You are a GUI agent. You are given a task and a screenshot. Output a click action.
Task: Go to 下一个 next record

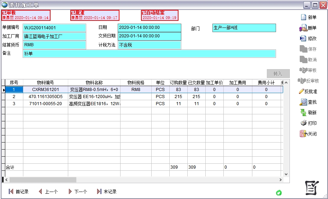click(x=70, y=192)
